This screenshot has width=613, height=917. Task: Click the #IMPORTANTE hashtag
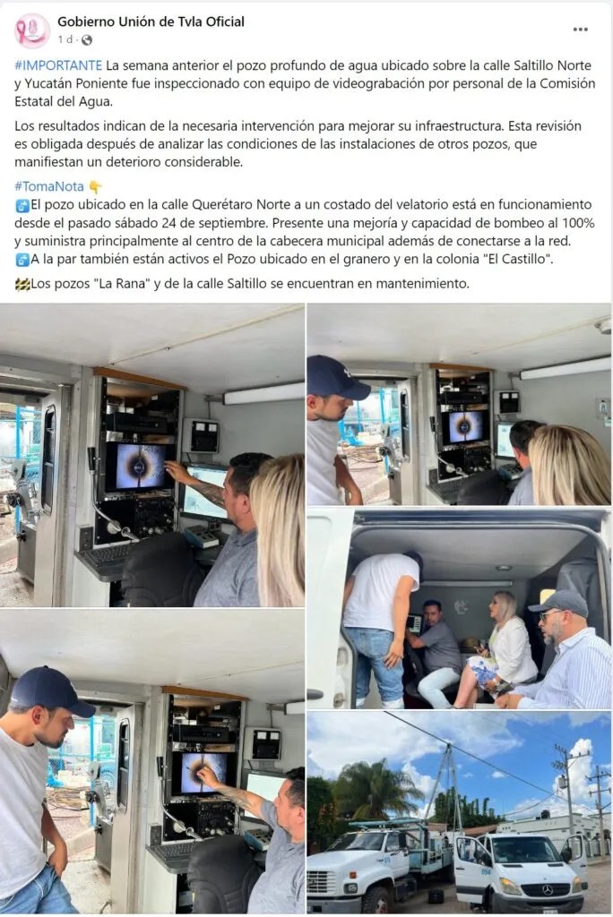(58, 64)
